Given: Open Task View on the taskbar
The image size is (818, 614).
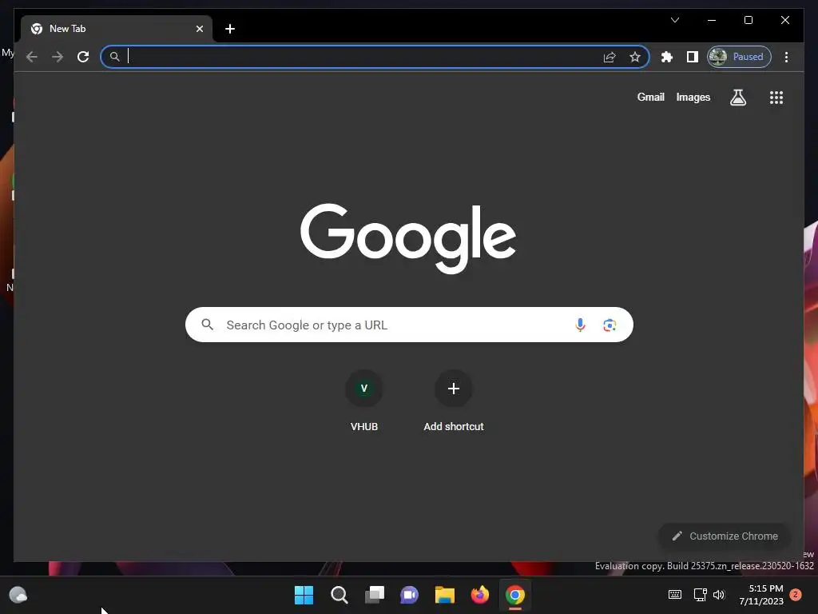Looking at the screenshot, I should (x=375, y=595).
